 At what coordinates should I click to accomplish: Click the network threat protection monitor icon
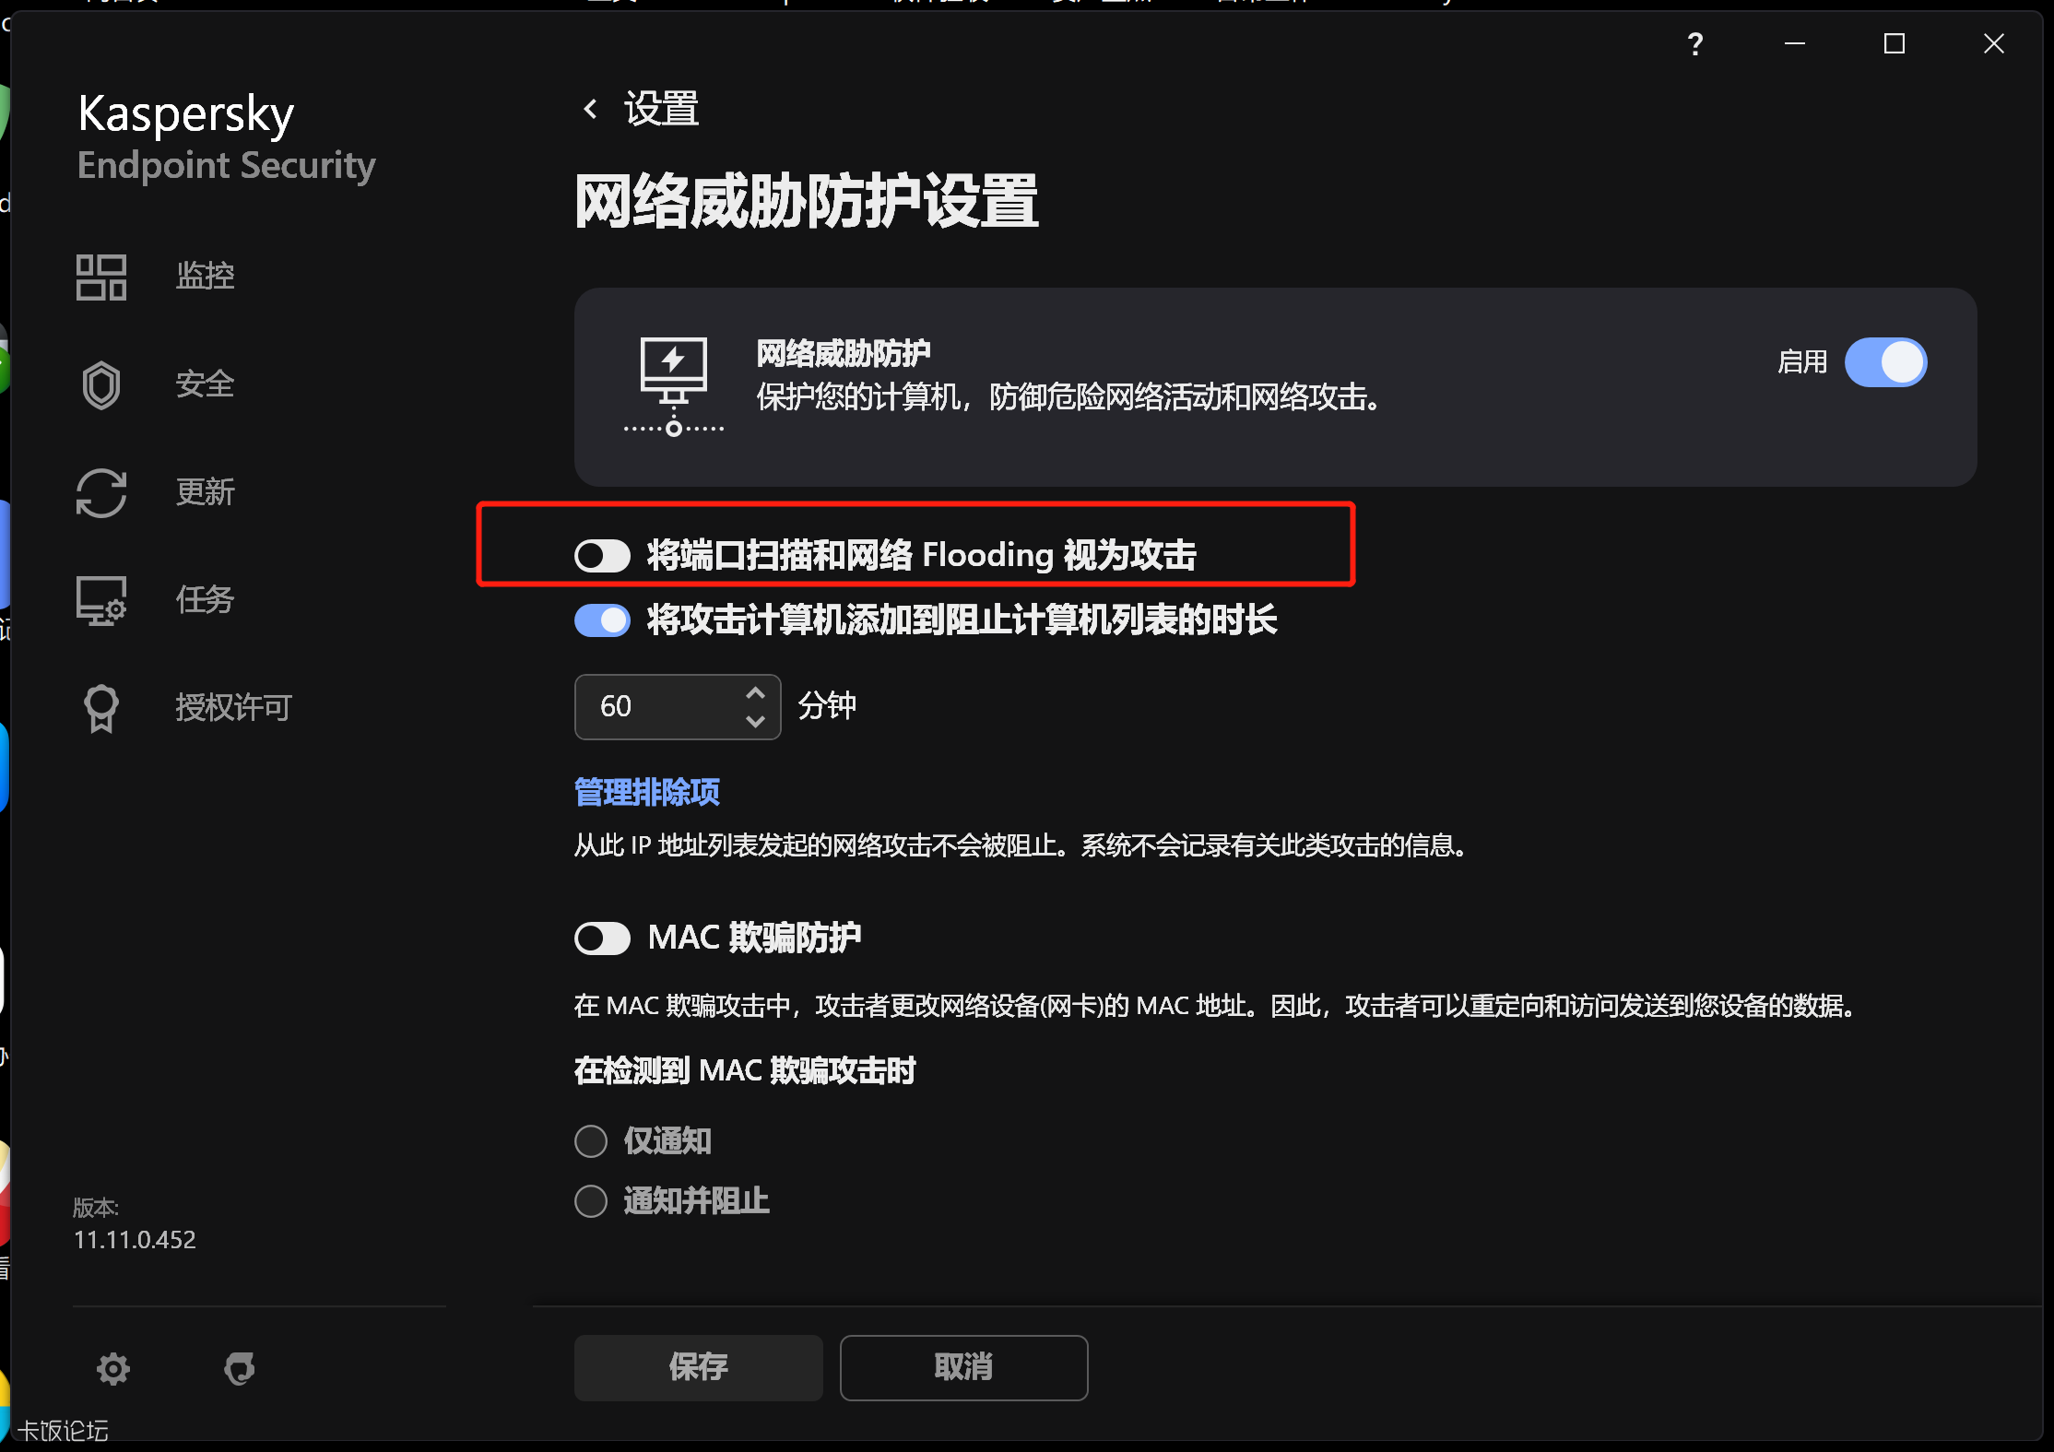coord(674,386)
